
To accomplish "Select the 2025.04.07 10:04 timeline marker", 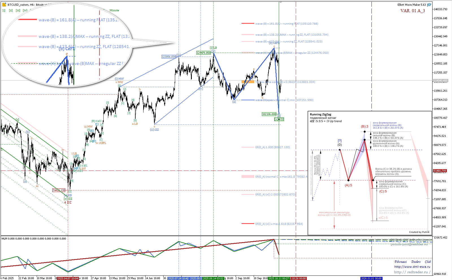I will click(68, 278).
